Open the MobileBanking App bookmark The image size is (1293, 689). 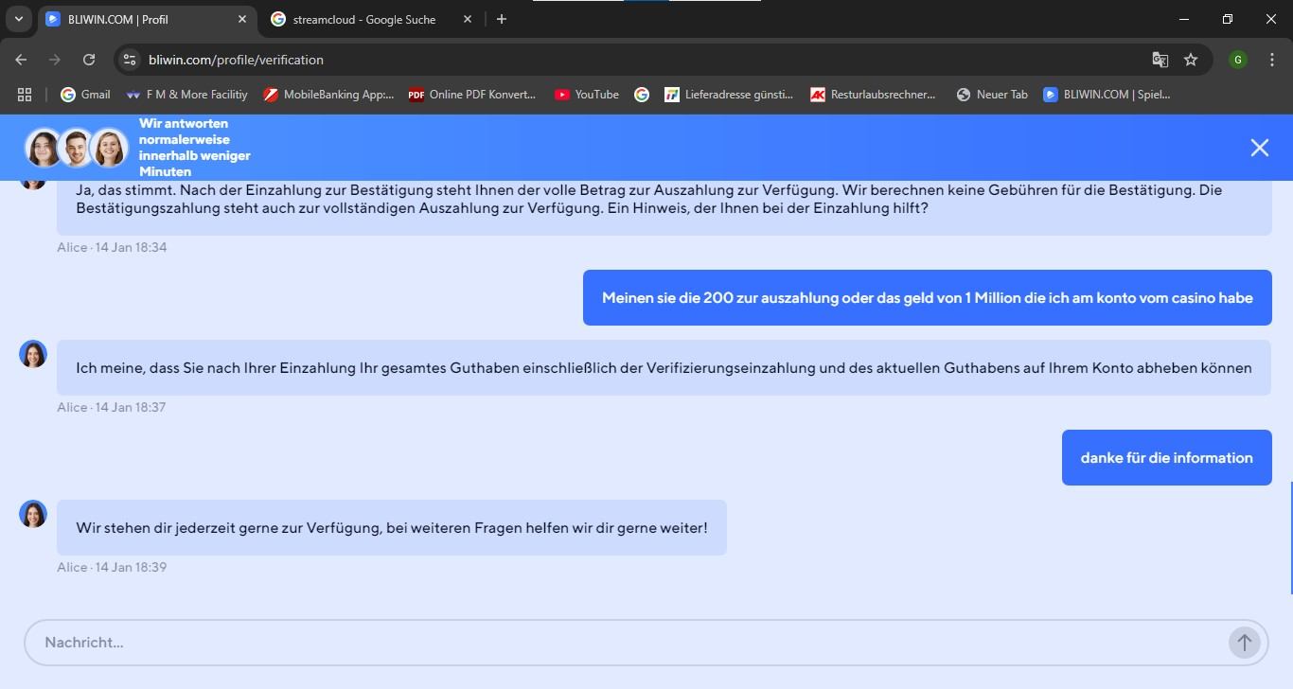coord(328,95)
